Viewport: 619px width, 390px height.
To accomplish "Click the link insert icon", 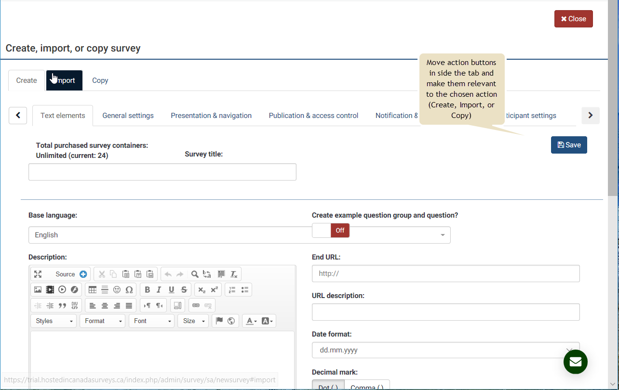I will click(x=196, y=306).
